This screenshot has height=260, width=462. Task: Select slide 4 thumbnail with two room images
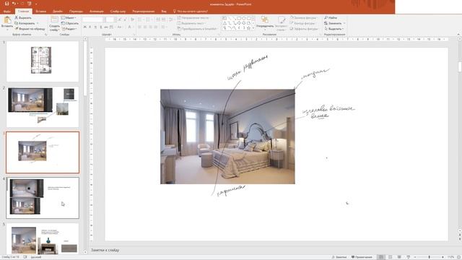point(43,197)
